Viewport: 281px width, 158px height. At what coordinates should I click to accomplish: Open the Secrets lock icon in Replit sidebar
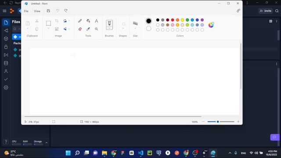pyautogui.click(x=6, y=47)
